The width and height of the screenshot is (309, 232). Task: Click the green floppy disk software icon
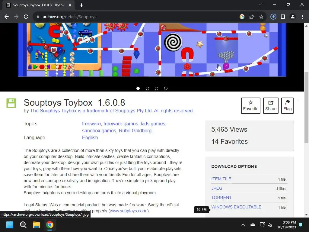click(x=11, y=103)
